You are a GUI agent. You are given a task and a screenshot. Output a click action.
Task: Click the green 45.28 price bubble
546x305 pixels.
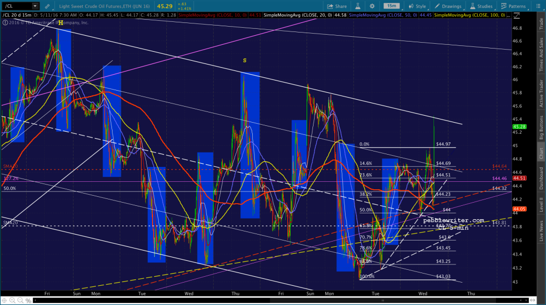point(519,127)
